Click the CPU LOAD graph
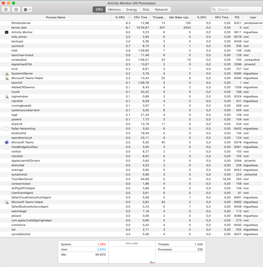 point(132,252)
